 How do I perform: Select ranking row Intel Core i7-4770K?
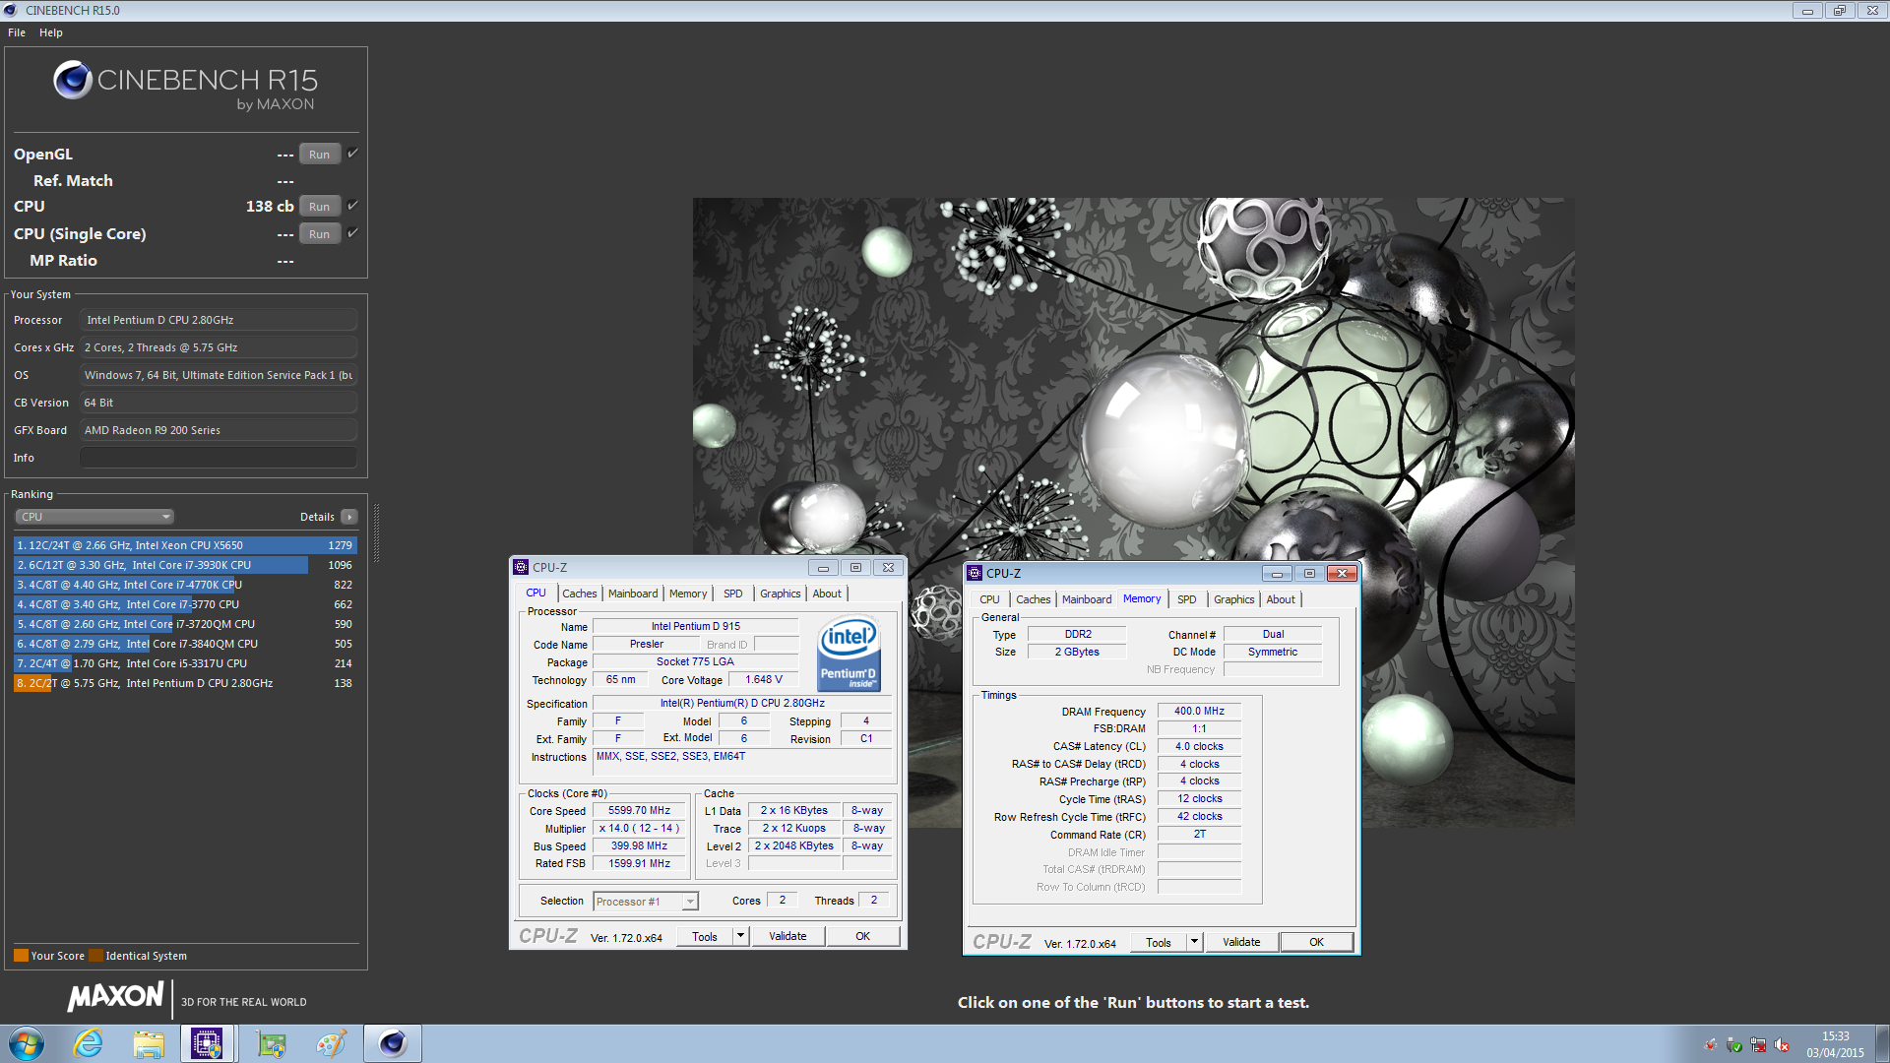[185, 585]
